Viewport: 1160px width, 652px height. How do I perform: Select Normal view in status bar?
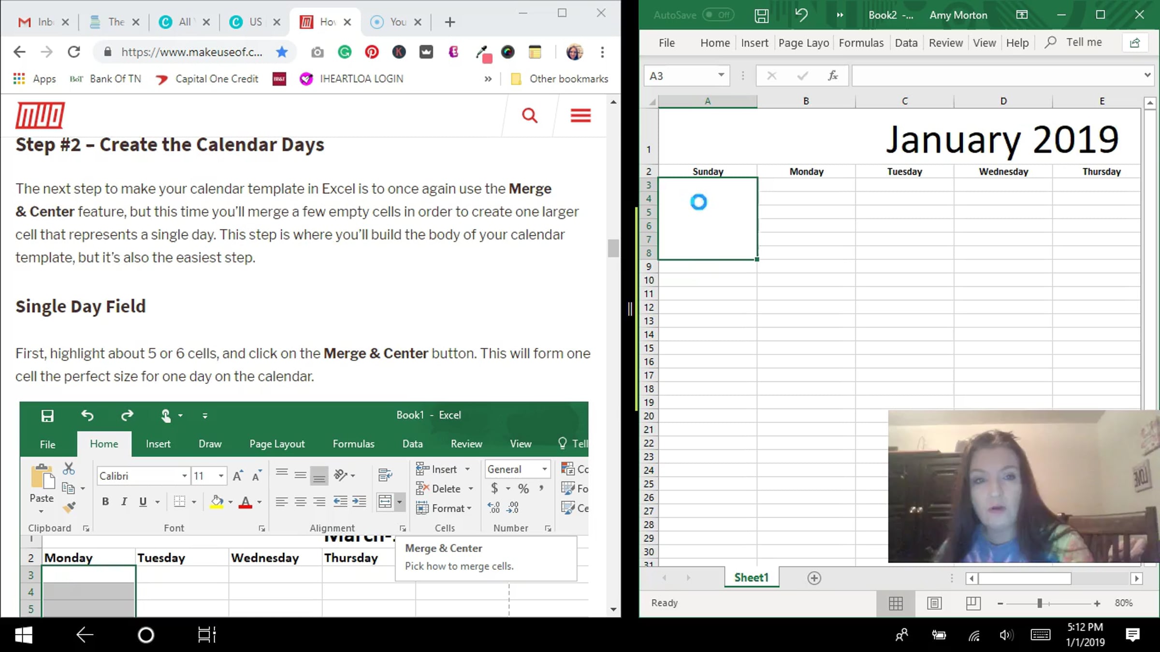896,603
